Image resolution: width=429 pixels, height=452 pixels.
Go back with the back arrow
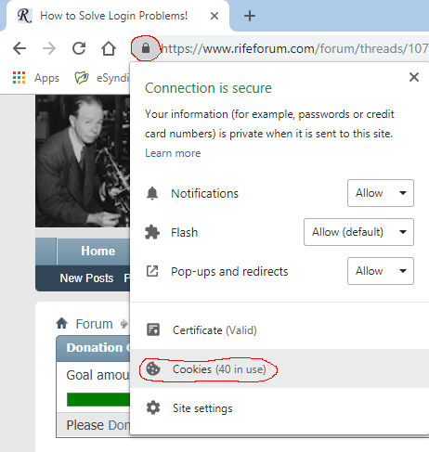point(19,48)
